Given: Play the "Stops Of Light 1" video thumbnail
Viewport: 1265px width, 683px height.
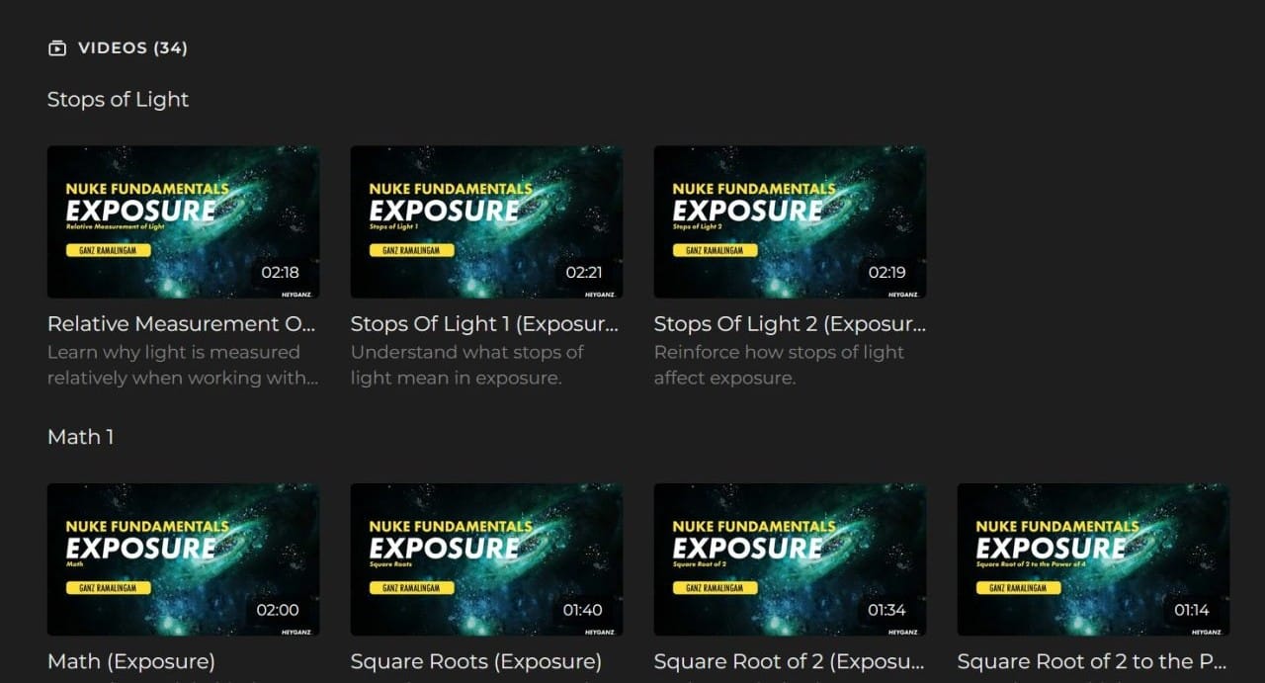Looking at the screenshot, I should [486, 221].
